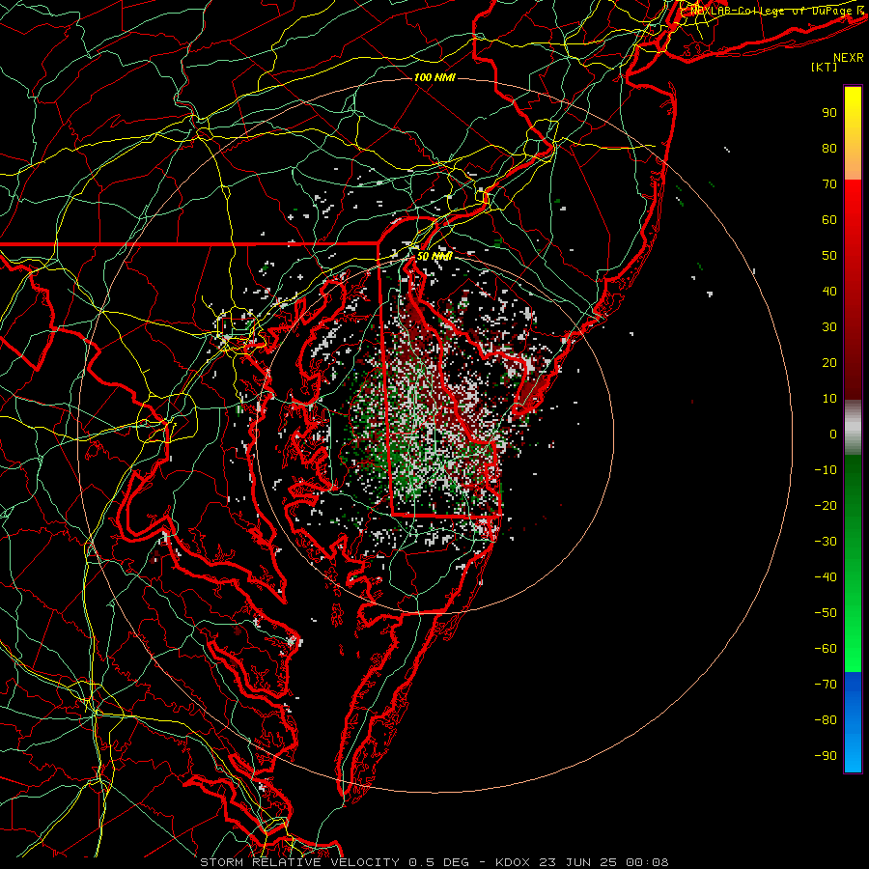This screenshot has width=869, height=869.
Task: Click the 20 value on the velocity scale
Action: coord(829,363)
